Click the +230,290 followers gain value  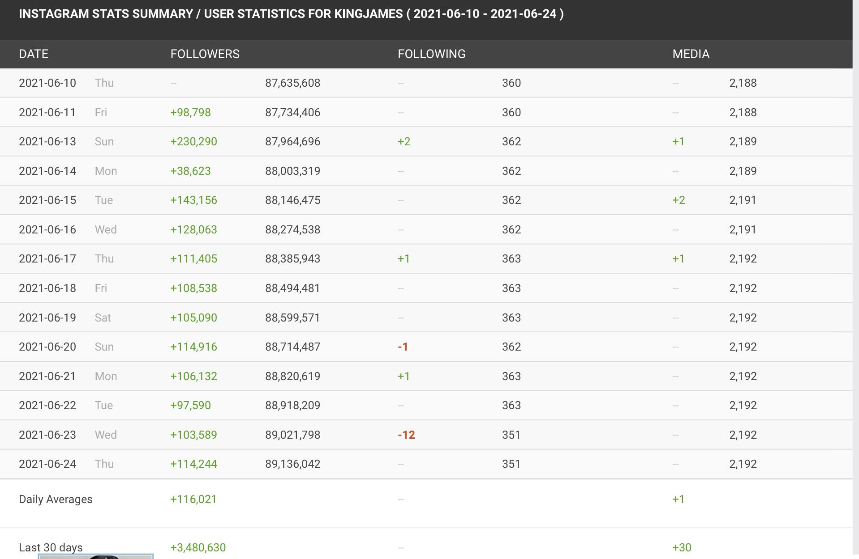click(x=193, y=142)
